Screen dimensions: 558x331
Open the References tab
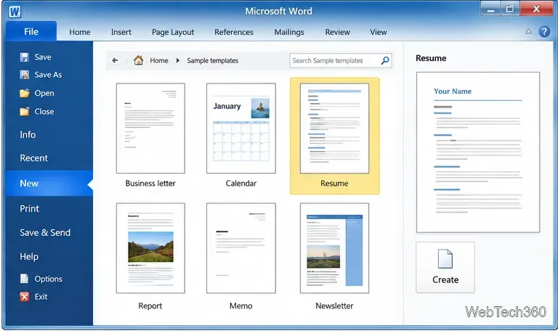click(234, 32)
